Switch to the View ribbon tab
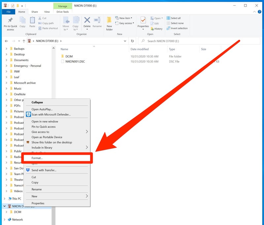 point(47,12)
